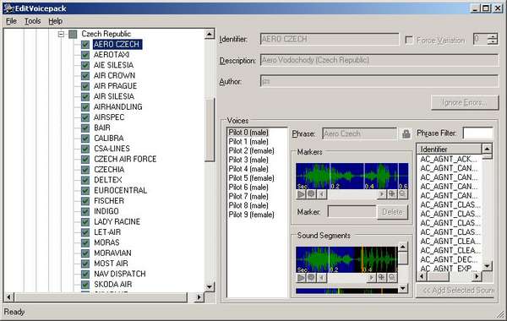
Task: Select the AERO CZECH tree item
Action: [x=117, y=44]
